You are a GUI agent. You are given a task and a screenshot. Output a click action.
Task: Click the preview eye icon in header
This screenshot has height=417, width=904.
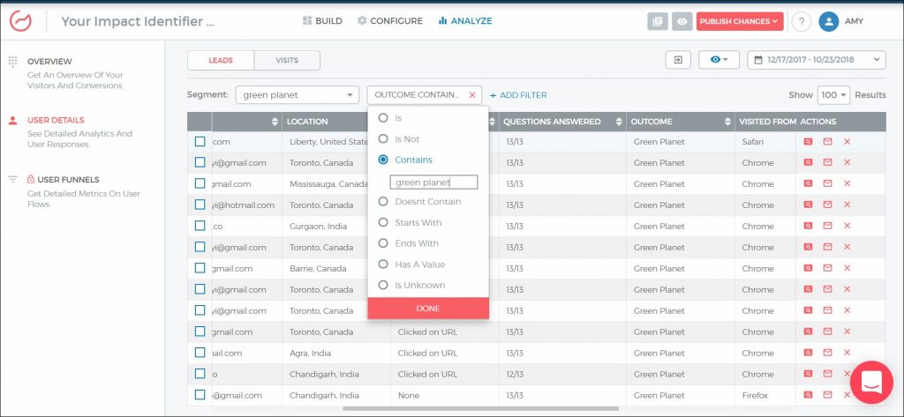click(x=682, y=21)
